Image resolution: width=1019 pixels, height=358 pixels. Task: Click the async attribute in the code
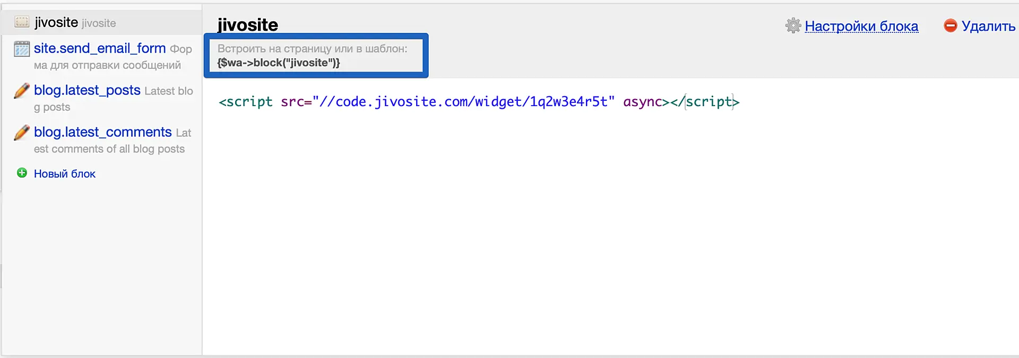point(642,102)
